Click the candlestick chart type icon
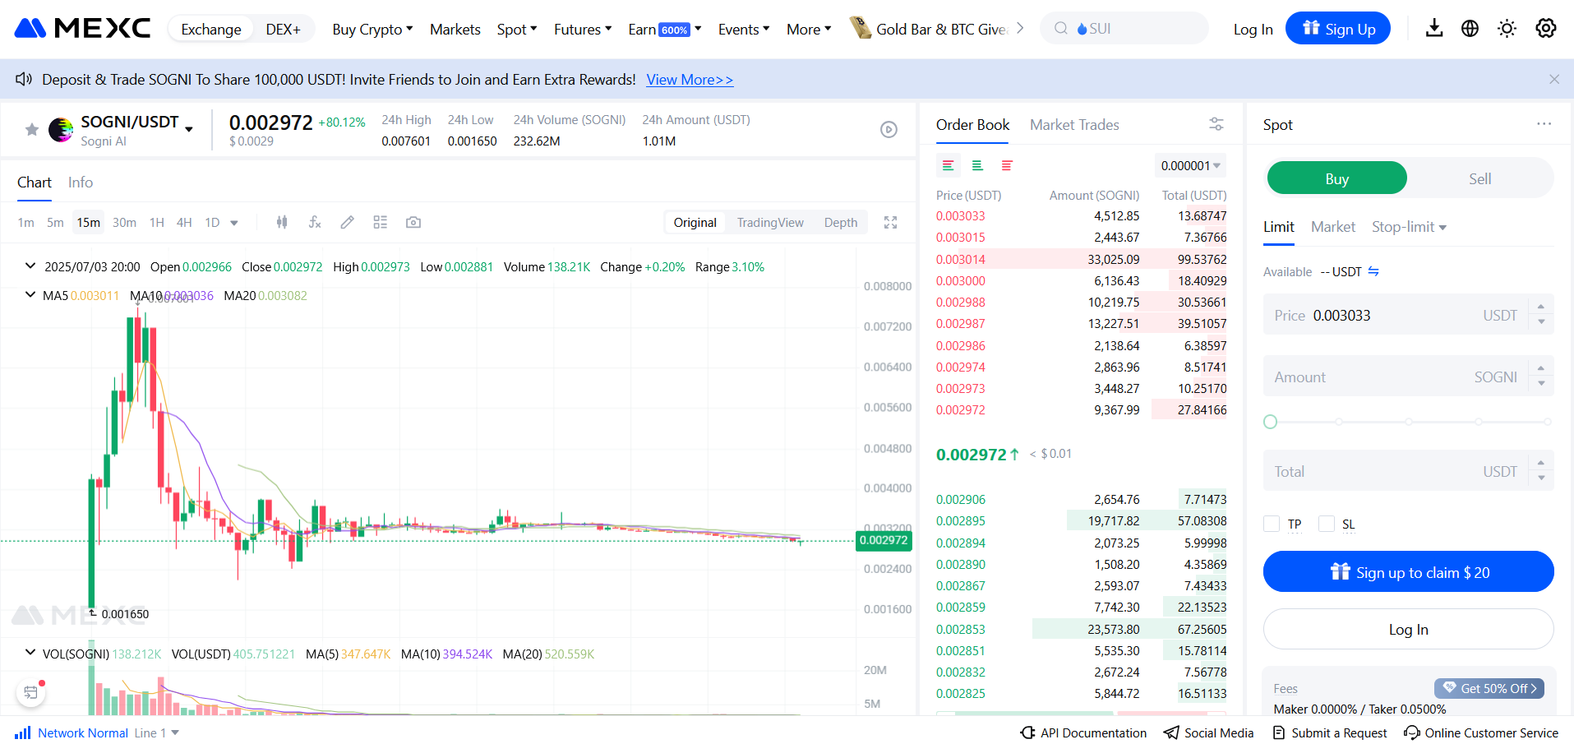 point(282,222)
